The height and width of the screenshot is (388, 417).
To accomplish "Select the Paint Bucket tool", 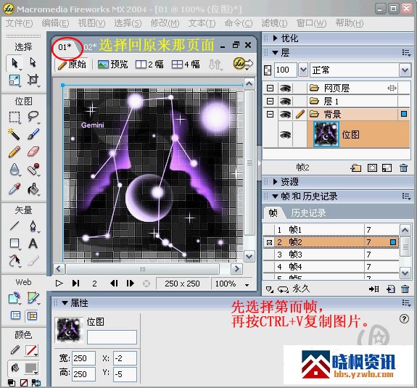I will click(x=33, y=189).
